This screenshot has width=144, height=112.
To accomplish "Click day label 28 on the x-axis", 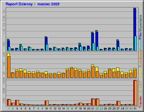I will [x=122, y=109].
